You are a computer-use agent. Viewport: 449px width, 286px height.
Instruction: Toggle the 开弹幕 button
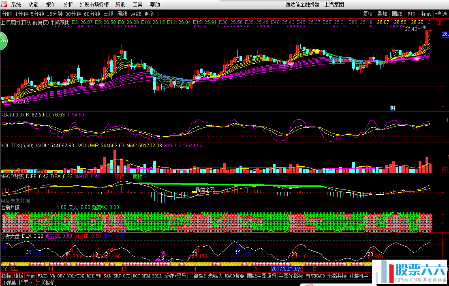click(9, 283)
